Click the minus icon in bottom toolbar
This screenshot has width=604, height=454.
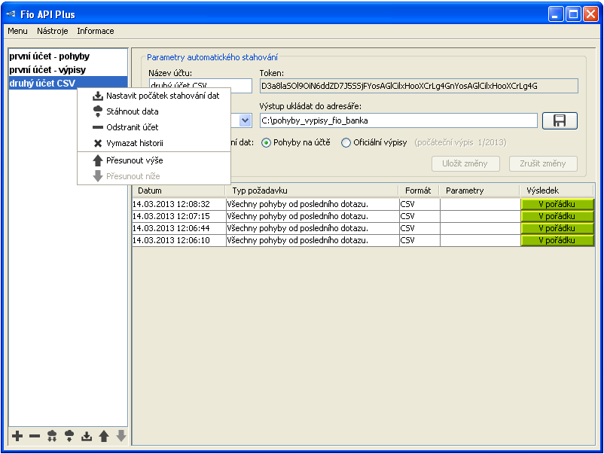(x=35, y=436)
